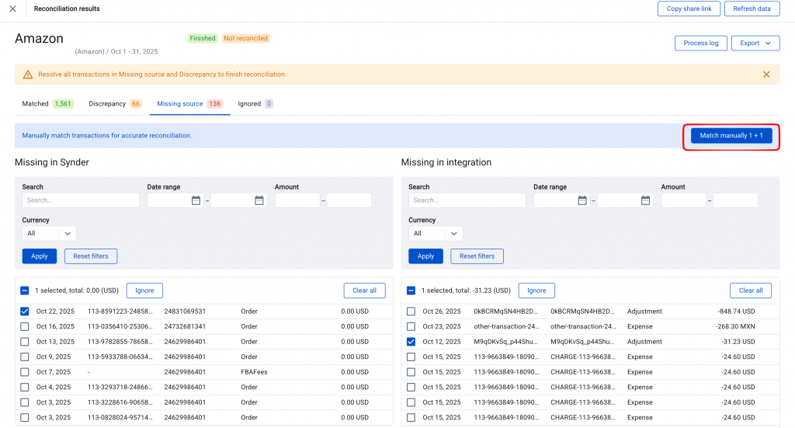
Task: Switch to the Discrepancy tab
Action: [x=115, y=103]
